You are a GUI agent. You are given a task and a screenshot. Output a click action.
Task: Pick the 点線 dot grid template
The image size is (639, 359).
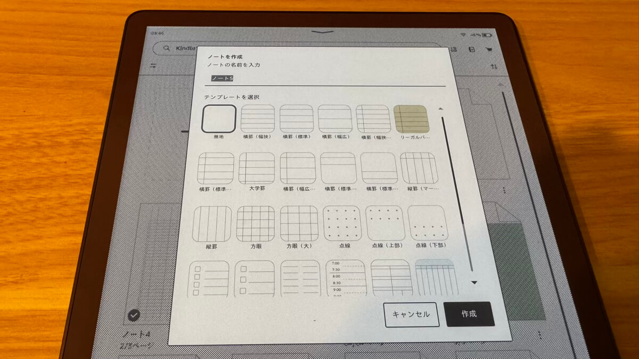pyautogui.click(x=342, y=223)
